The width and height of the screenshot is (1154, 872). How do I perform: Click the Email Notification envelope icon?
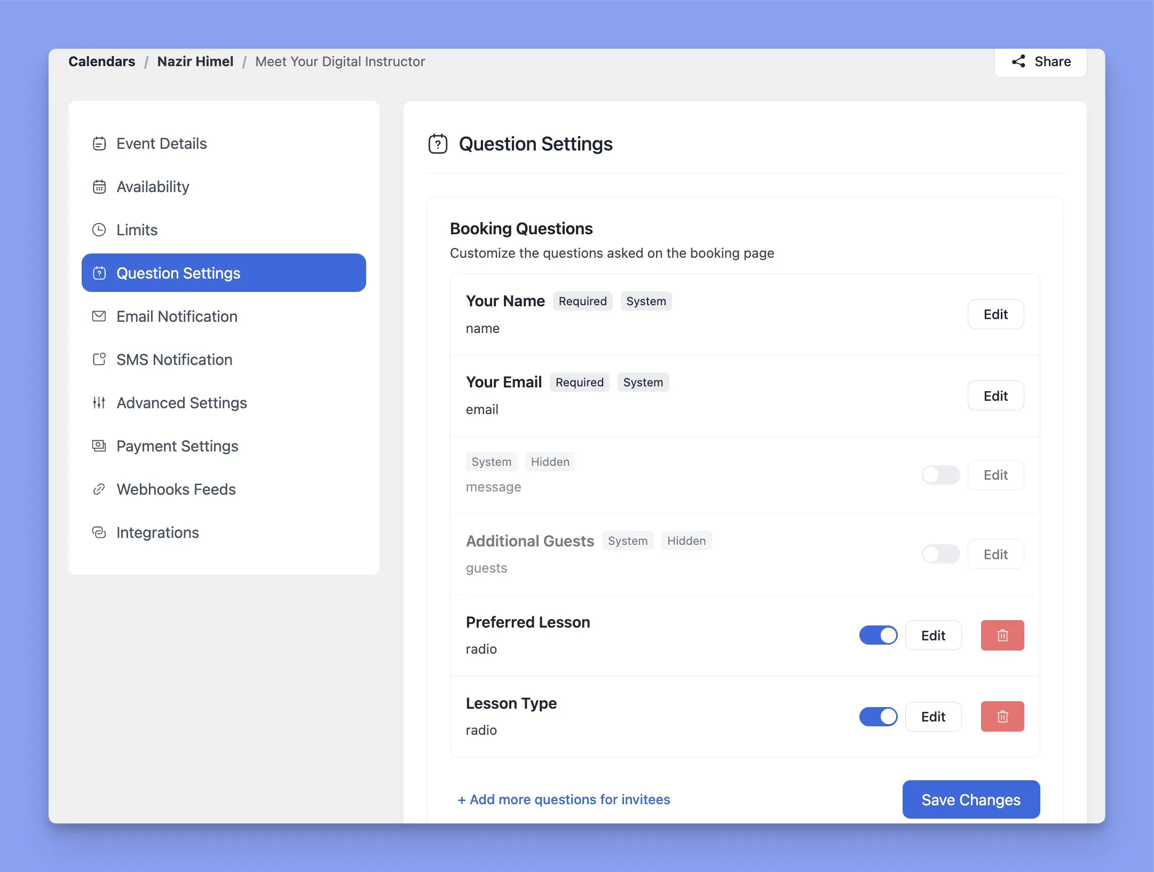point(99,316)
